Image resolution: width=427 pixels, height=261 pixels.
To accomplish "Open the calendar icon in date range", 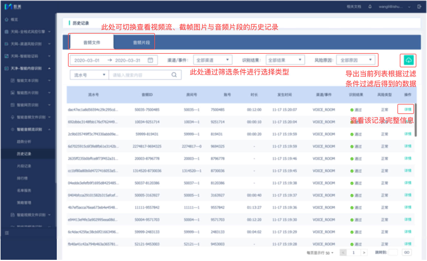I will click(x=150, y=60).
